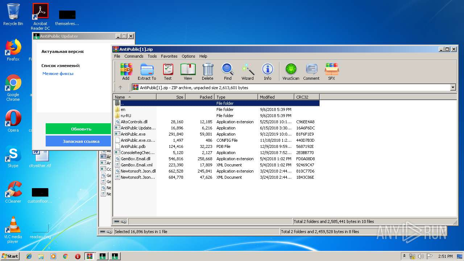Open Acrobat Reader DC desktop shortcut
This screenshot has height=261, width=464.
coord(40,17)
